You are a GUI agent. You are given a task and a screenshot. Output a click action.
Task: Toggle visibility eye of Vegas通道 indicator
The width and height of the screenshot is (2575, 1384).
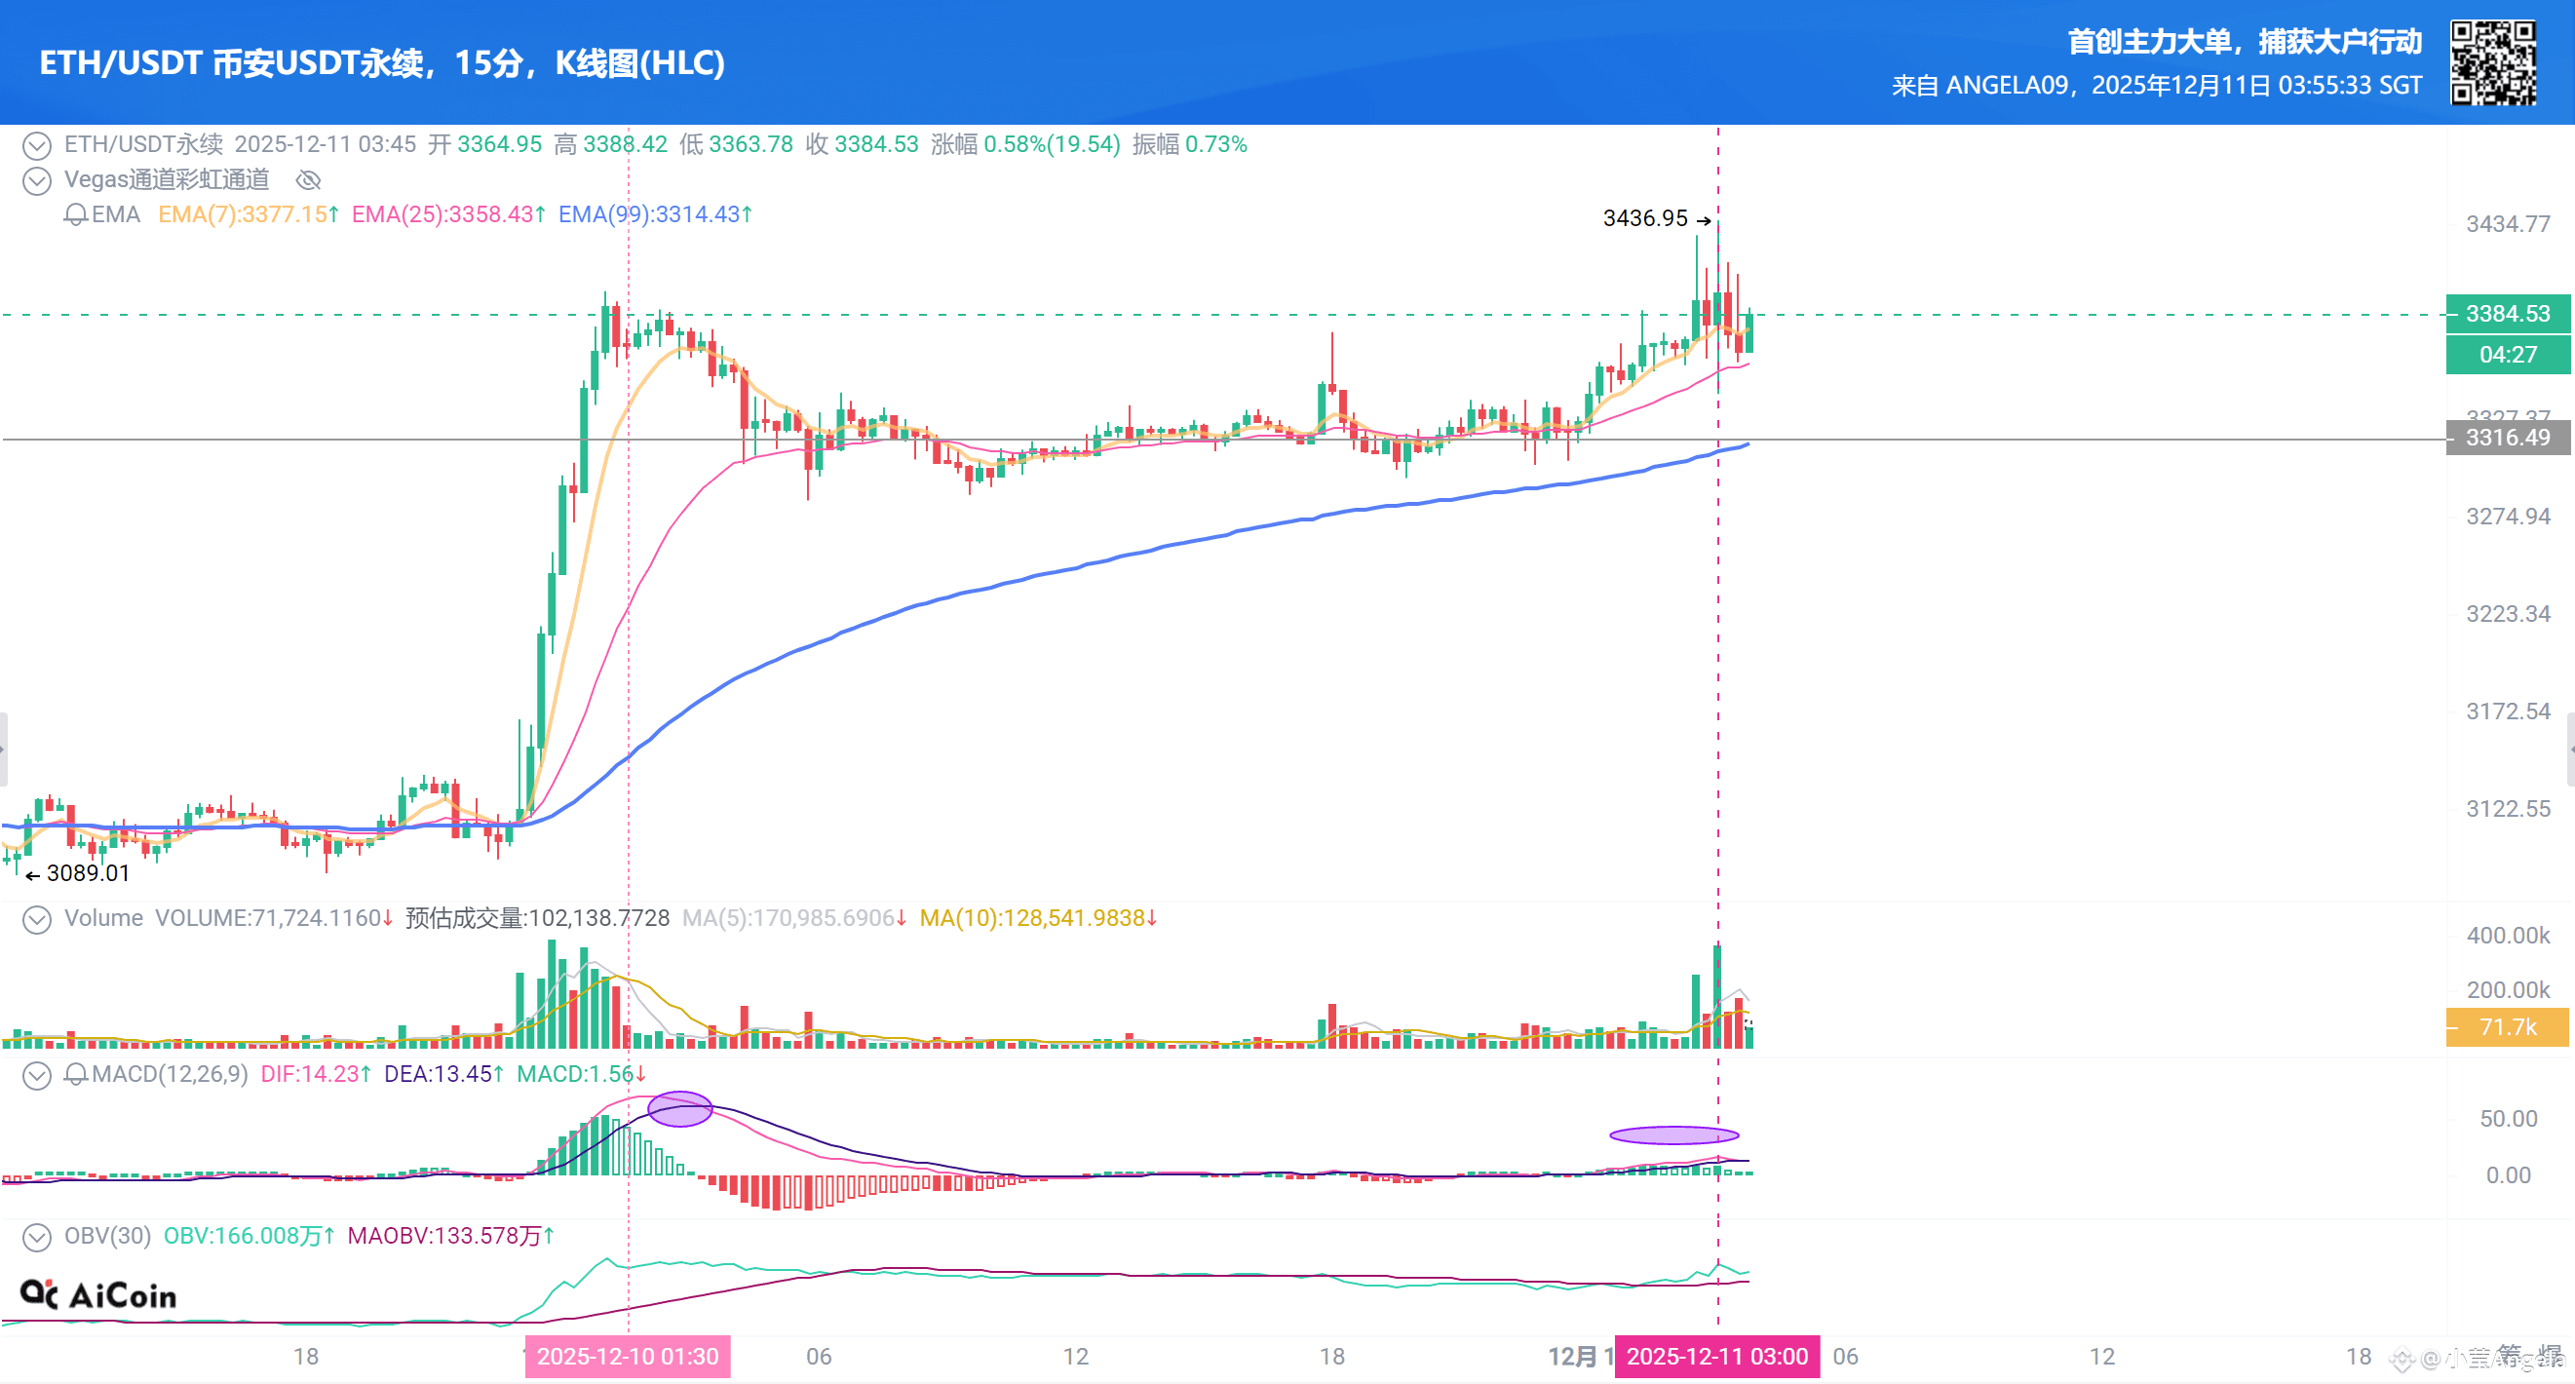(308, 180)
